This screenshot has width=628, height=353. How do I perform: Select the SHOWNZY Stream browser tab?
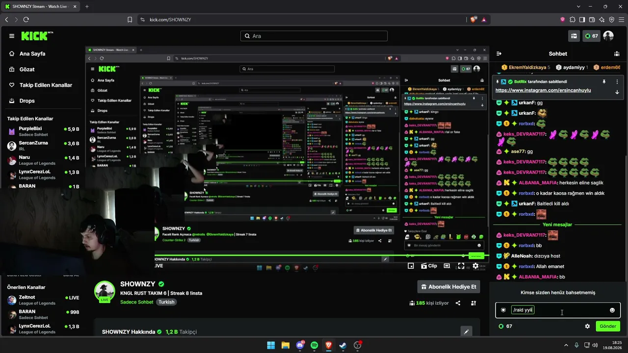(x=40, y=6)
